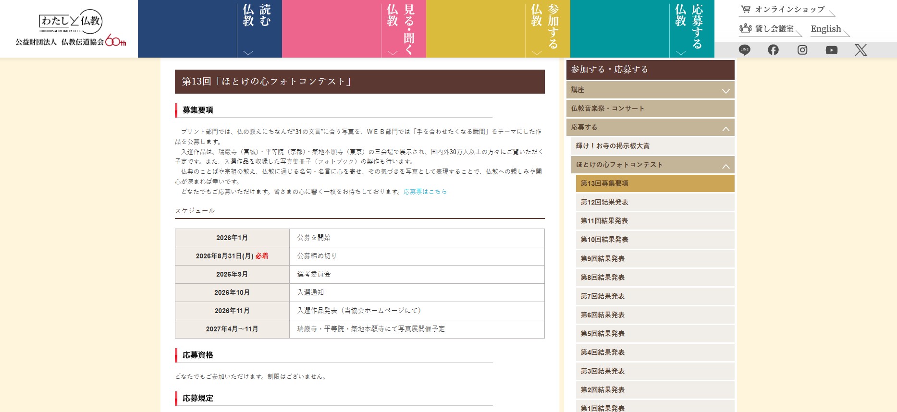
Task: Click the 貸し会議室 meeting room icon
Action: [745, 28]
